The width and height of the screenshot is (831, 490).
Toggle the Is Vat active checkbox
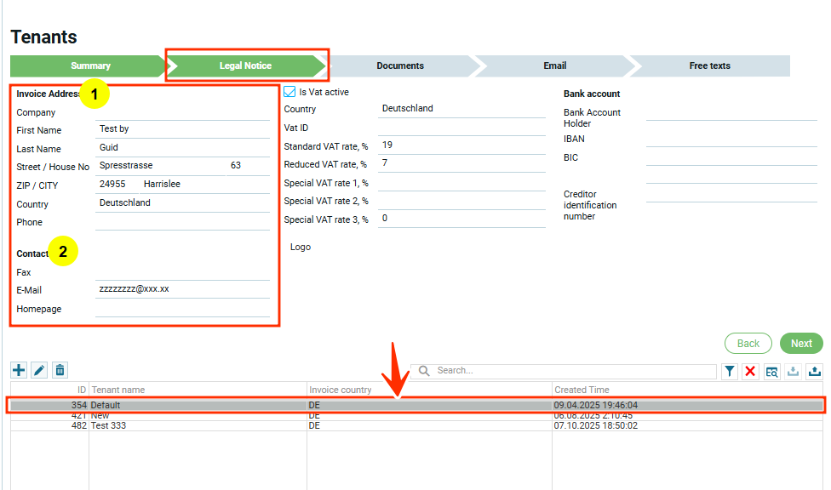click(x=290, y=92)
